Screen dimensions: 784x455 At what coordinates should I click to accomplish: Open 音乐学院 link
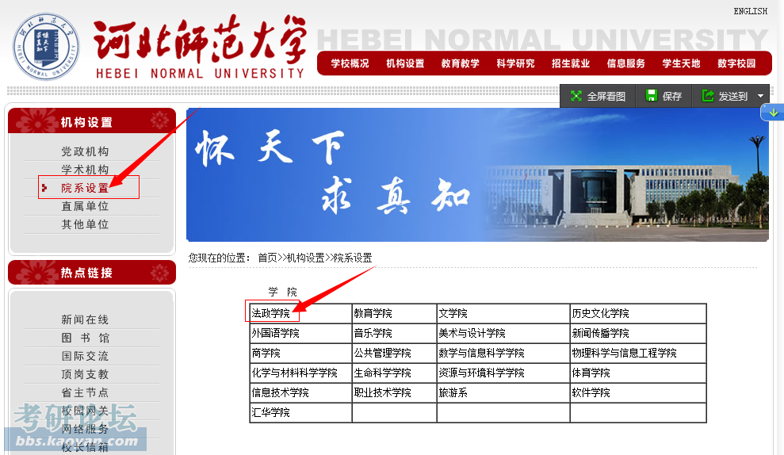373,333
